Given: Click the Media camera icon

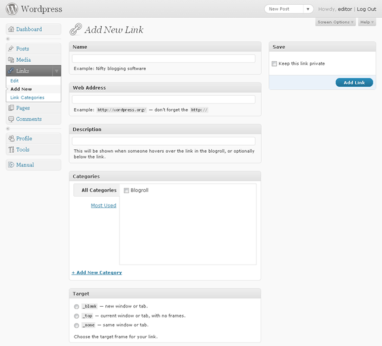Looking at the screenshot, I should tap(11, 59).
